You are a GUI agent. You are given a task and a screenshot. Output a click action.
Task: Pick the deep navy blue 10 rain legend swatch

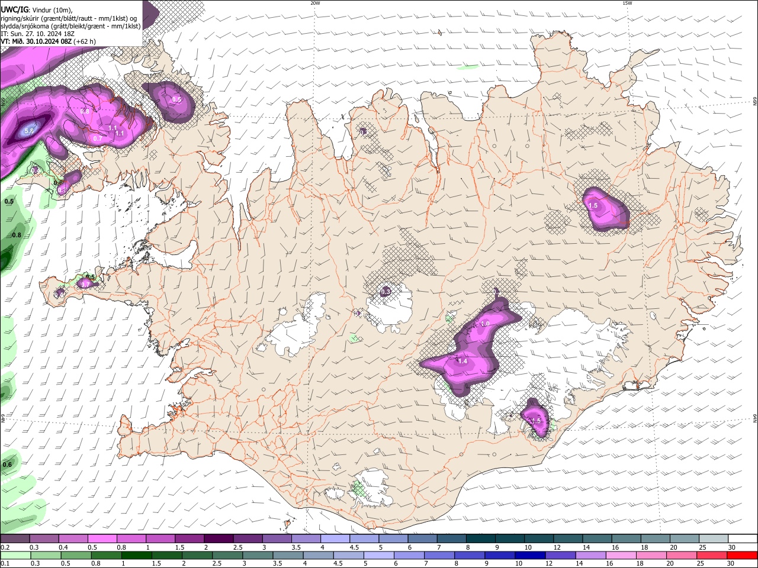530,555
